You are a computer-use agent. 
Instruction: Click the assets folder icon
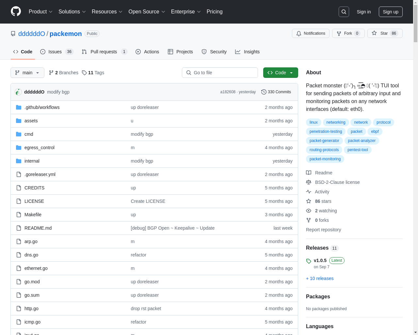(x=19, y=121)
